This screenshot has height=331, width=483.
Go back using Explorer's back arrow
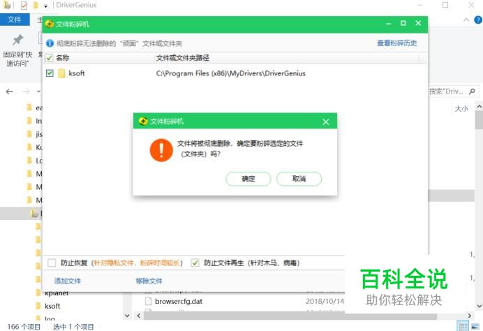tap(10, 91)
